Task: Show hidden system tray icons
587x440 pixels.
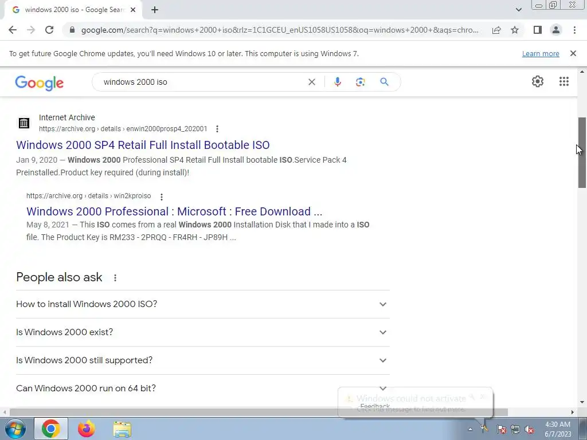Action: pyautogui.click(x=470, y=429)
